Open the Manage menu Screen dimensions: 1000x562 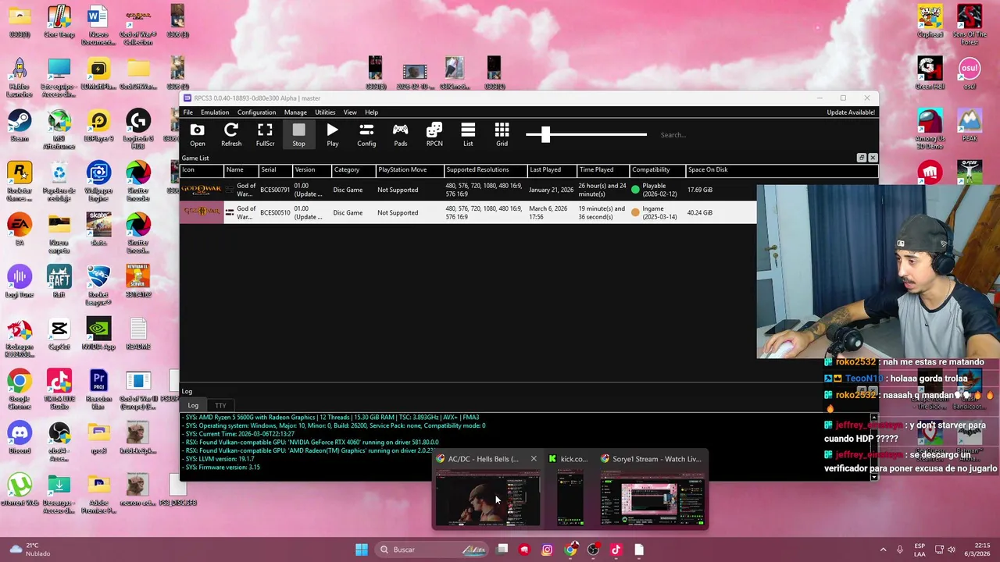pyautogui.click(x=295, y=112)
